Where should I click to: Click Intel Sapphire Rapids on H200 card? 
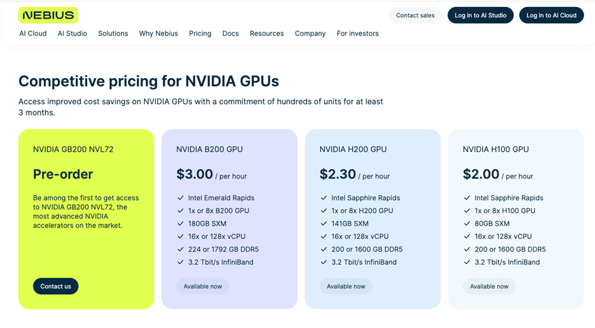pos(365,198)
